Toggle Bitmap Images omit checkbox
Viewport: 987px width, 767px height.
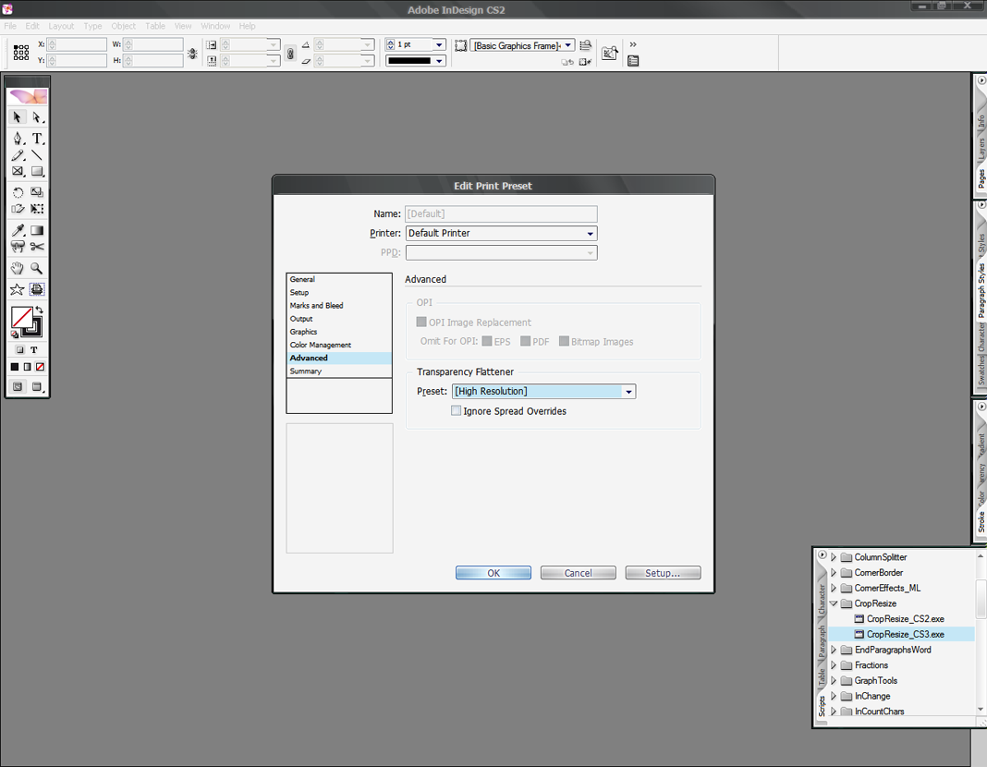point(564,341)
